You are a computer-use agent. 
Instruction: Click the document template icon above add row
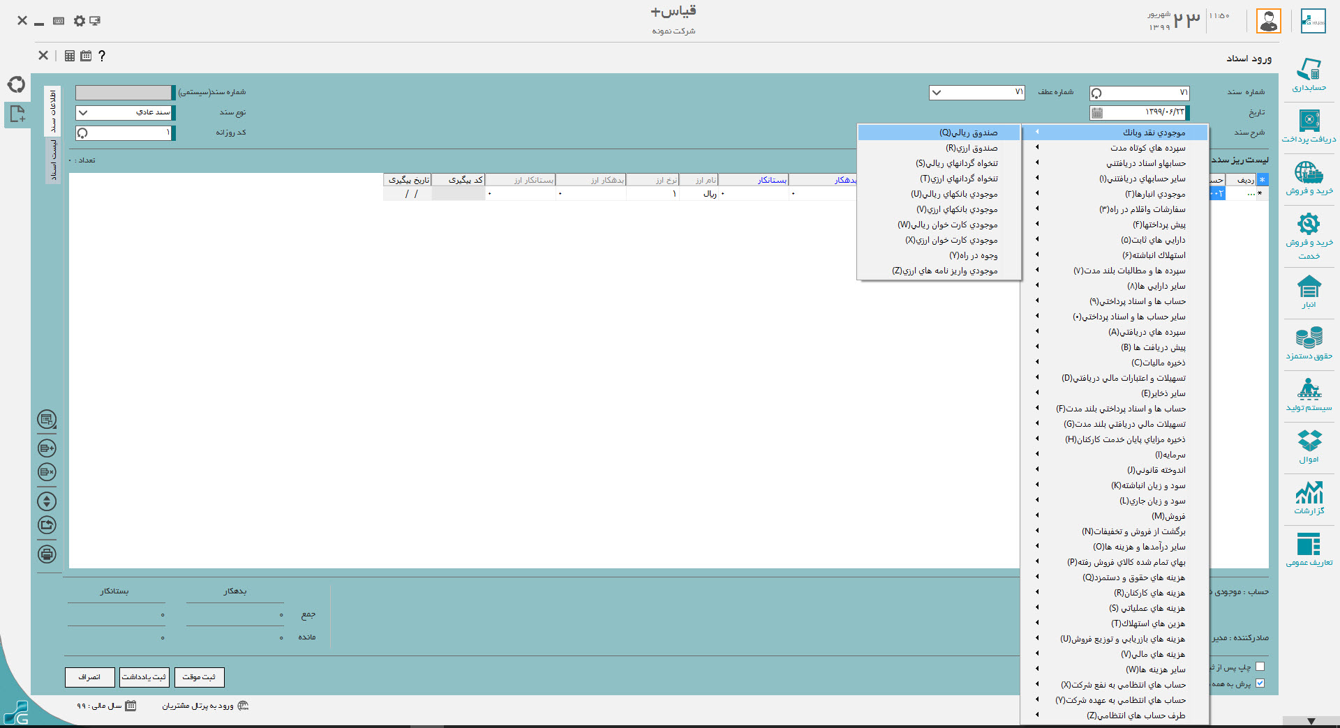click(x=47, y=419)
